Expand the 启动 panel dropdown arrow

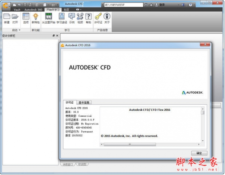coord(19,30)
